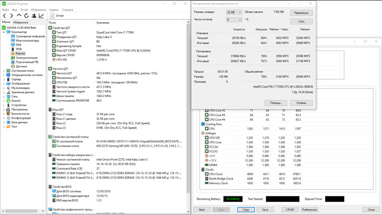Toggle VCCIO checkbox

point(206,151)
